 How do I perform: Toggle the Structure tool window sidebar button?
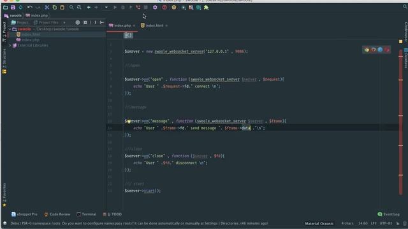pyautogui.click(x=4, y=61)
